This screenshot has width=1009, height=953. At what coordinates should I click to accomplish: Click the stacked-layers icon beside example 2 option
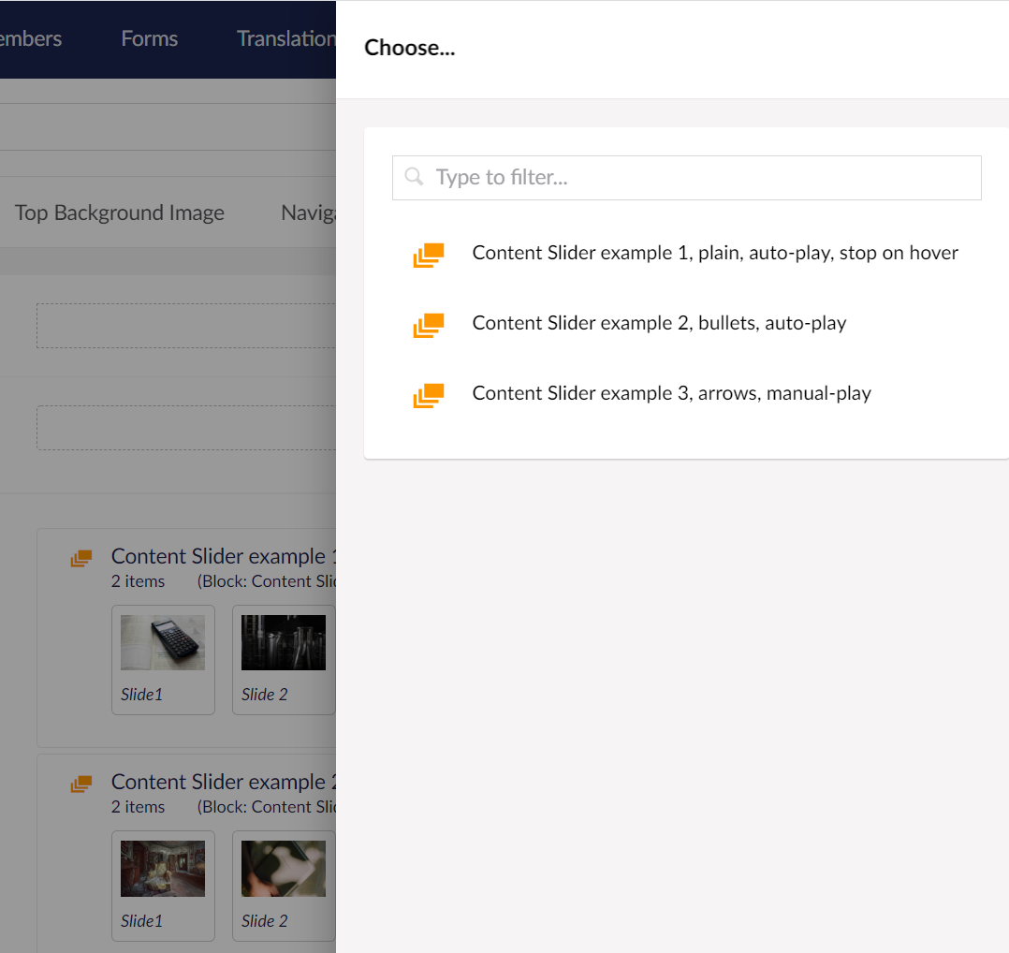coord(428,325)
